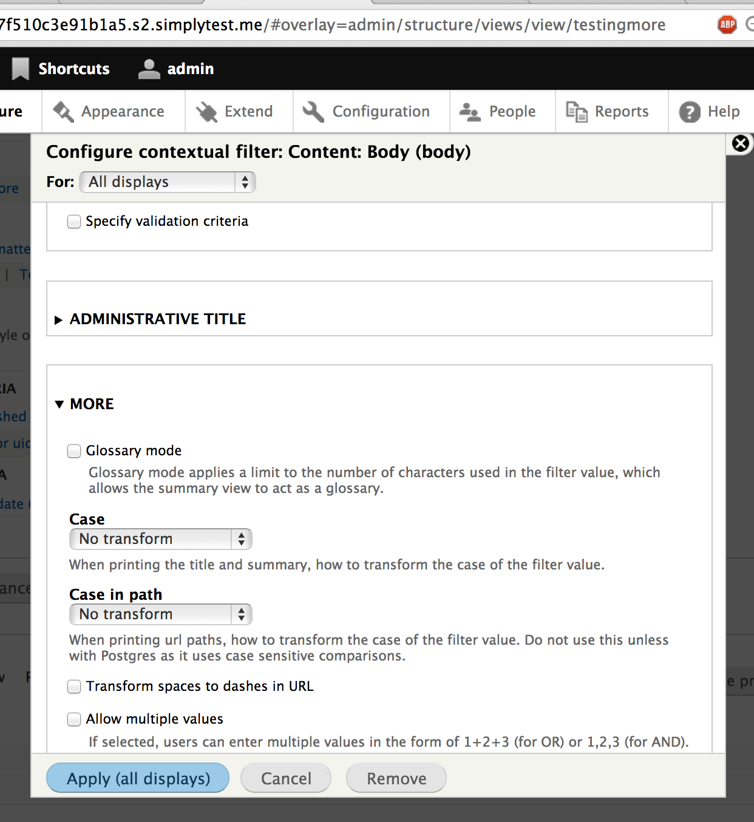This screenshot has height=822, width=754.
Task: Click the Case in path label
Action: pos(115,594)
